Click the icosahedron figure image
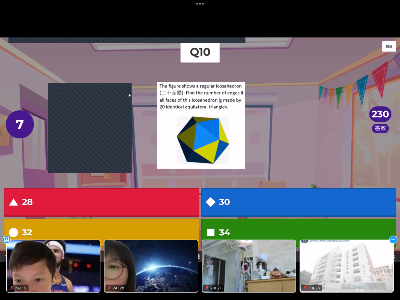 [x=203, y=140]
